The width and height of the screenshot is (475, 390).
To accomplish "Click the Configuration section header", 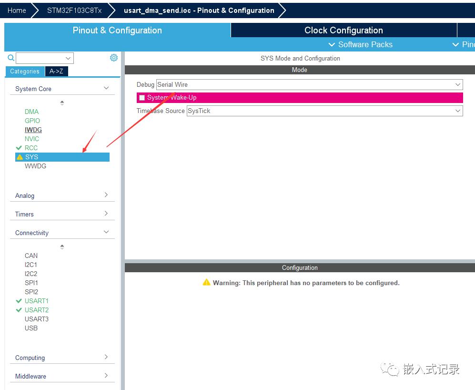I will [300, 268].
